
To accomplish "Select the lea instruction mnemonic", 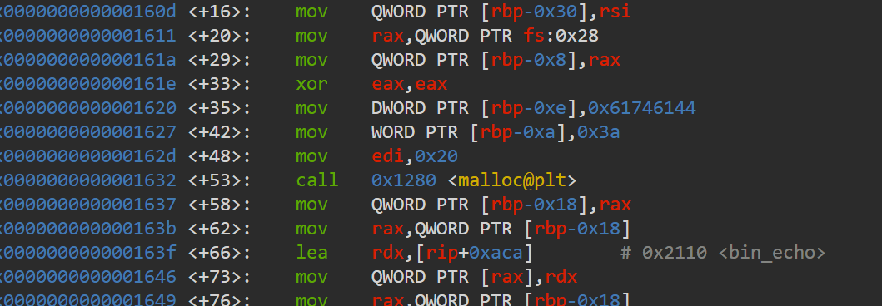I will [x=311, y=253].
